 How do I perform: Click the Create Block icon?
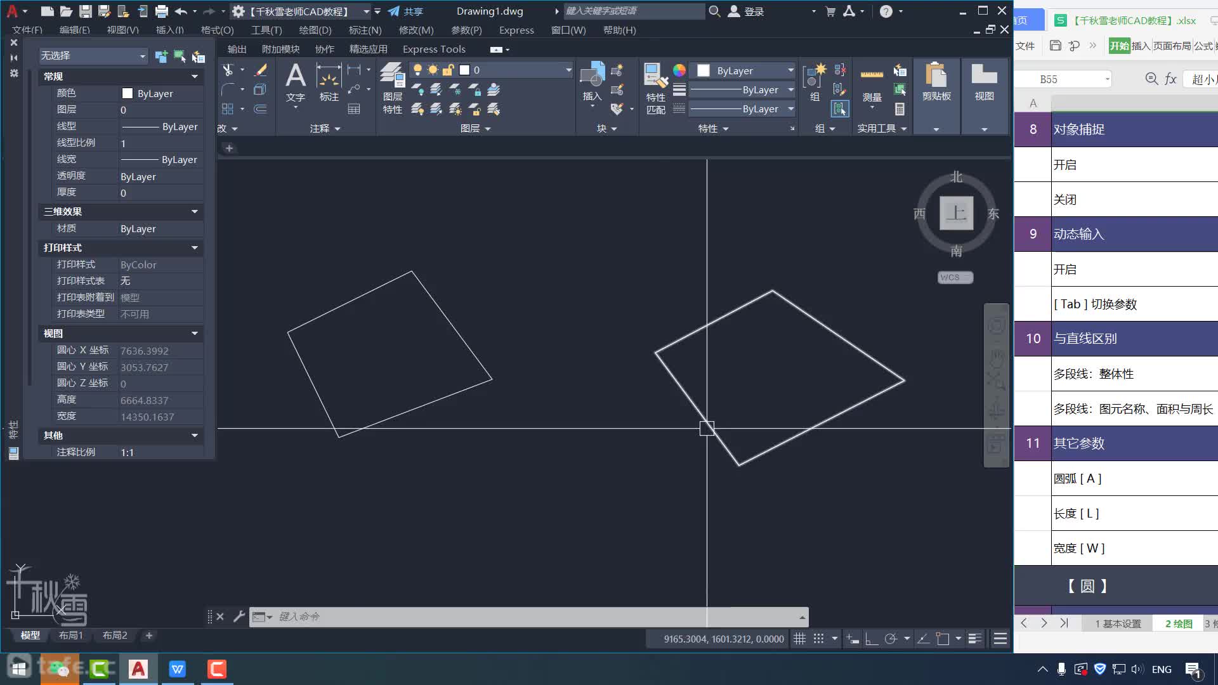[617, 70]
